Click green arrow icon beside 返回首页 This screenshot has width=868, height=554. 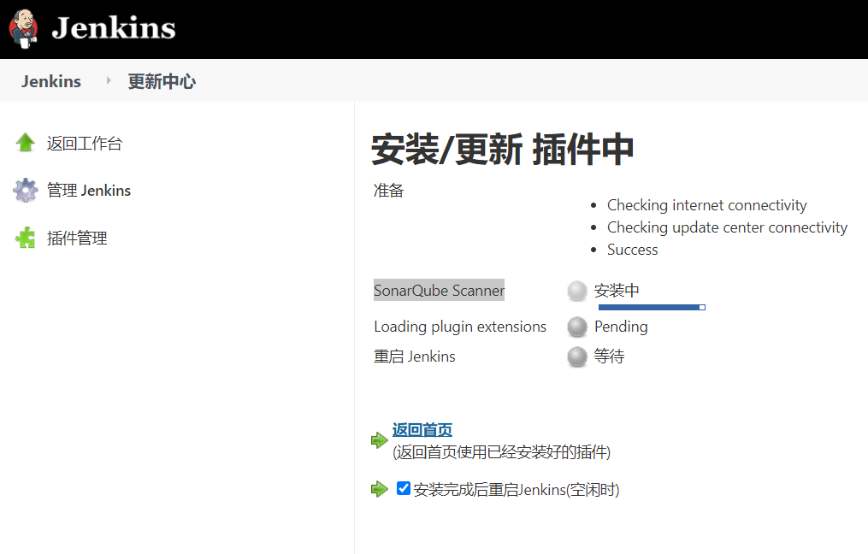379,440
